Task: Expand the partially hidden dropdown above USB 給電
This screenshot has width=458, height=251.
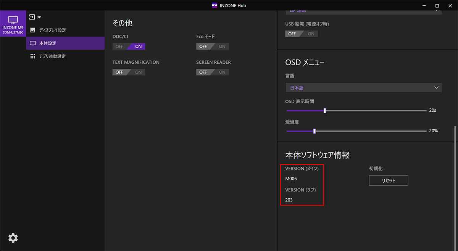Action: click(x=363, y=12)
